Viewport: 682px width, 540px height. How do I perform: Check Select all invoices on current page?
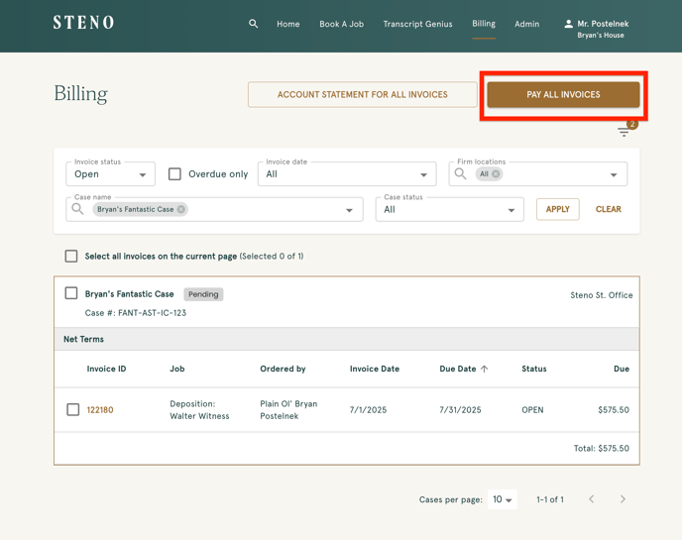[71, 256]
